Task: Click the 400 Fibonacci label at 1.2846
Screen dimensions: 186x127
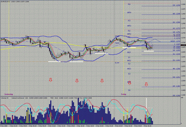Action: (176, 14)
